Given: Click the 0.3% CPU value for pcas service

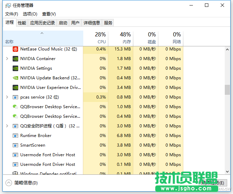Looking at the screenshot, I should tap(101, 97).
